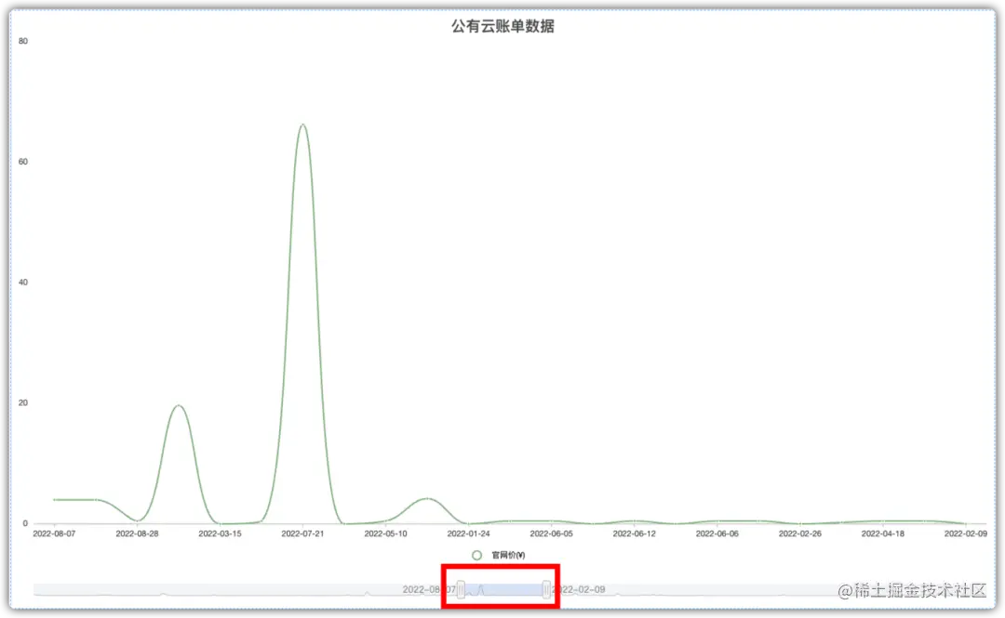Click x-axis label 2022-04-18

pyautogui.click(x=882, y=533)
